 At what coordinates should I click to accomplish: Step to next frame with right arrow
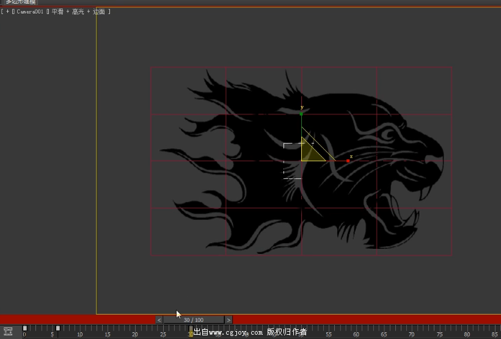click(229, 319)
